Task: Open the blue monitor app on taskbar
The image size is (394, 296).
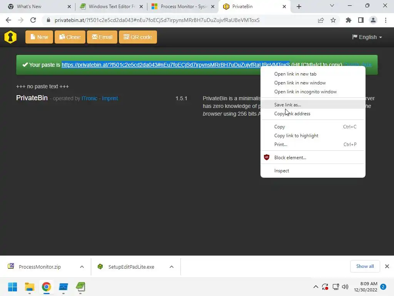Action: tap(63, 287)
